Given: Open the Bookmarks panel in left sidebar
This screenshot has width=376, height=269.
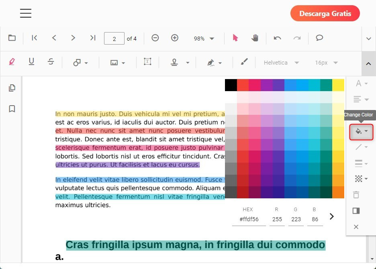Looking at the screenshot, I should (x=12, y=109).
